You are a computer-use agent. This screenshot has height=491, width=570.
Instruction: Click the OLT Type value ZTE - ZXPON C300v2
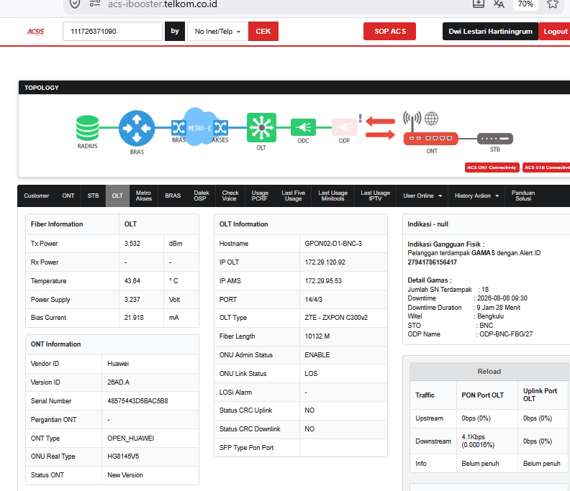(336, 318)
